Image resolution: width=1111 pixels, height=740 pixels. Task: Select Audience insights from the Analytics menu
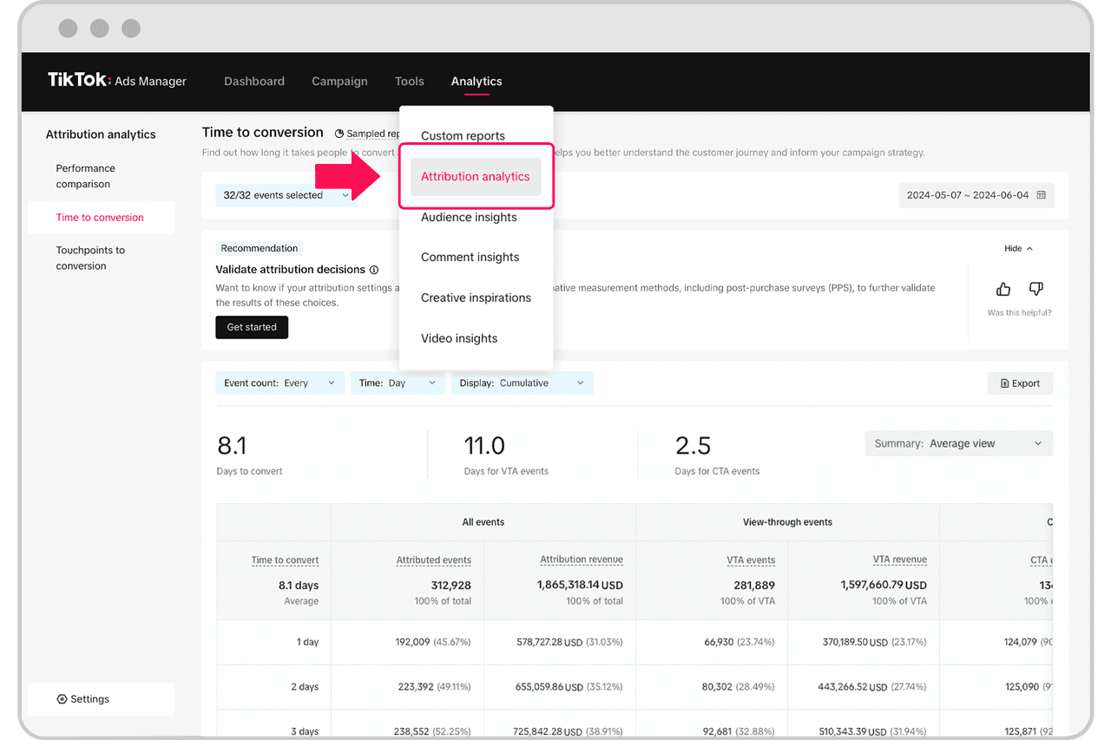[x=469, y=216]
